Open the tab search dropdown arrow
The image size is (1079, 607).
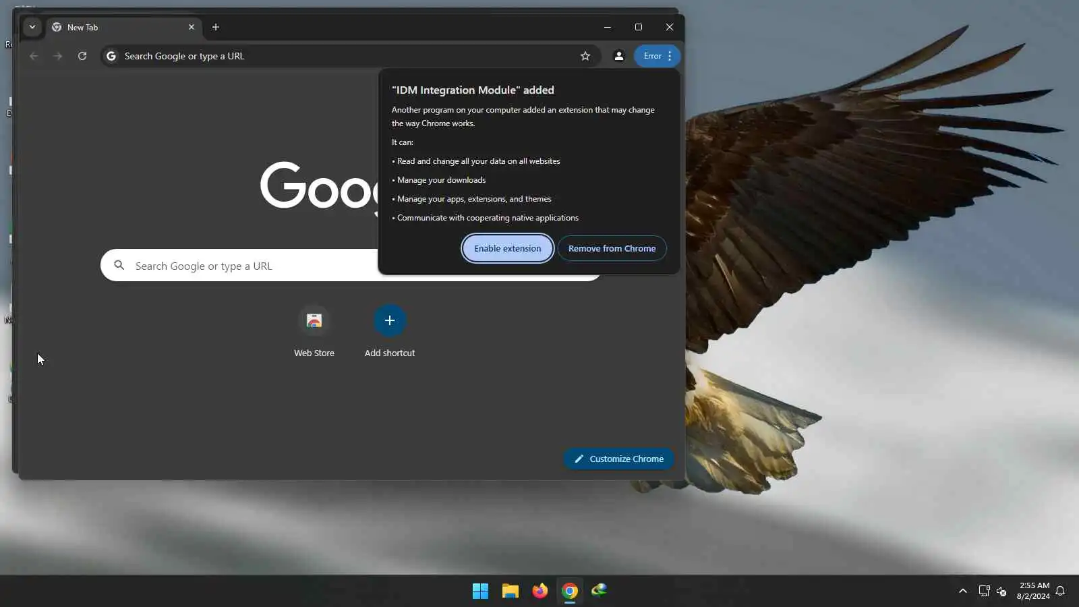pyautogui.click(x=32, y=27)
